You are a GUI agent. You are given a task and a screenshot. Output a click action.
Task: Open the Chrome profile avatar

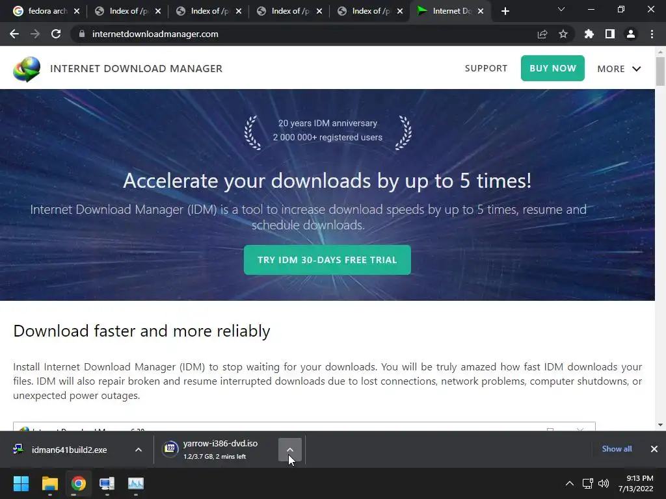tap(631, 34)
